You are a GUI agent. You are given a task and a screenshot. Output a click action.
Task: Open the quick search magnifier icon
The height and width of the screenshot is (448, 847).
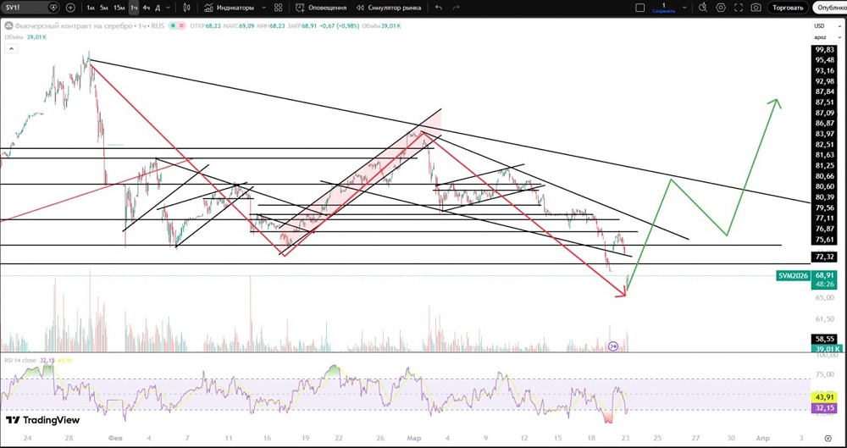click(x=703, y=8)
